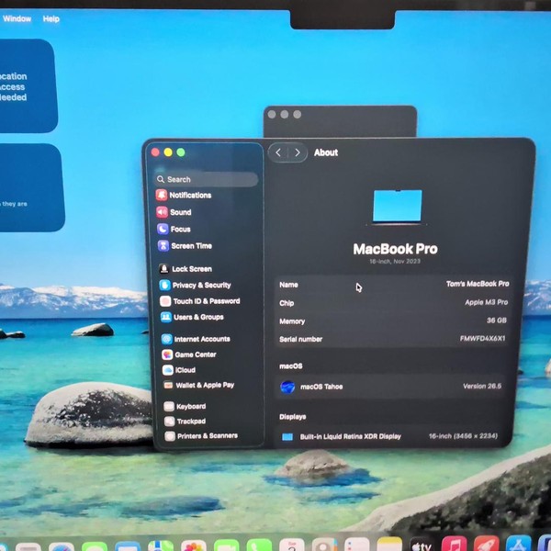Open Calendar from the Dock
This screenshot has width=551, height=551.
(x=292, y=545)
